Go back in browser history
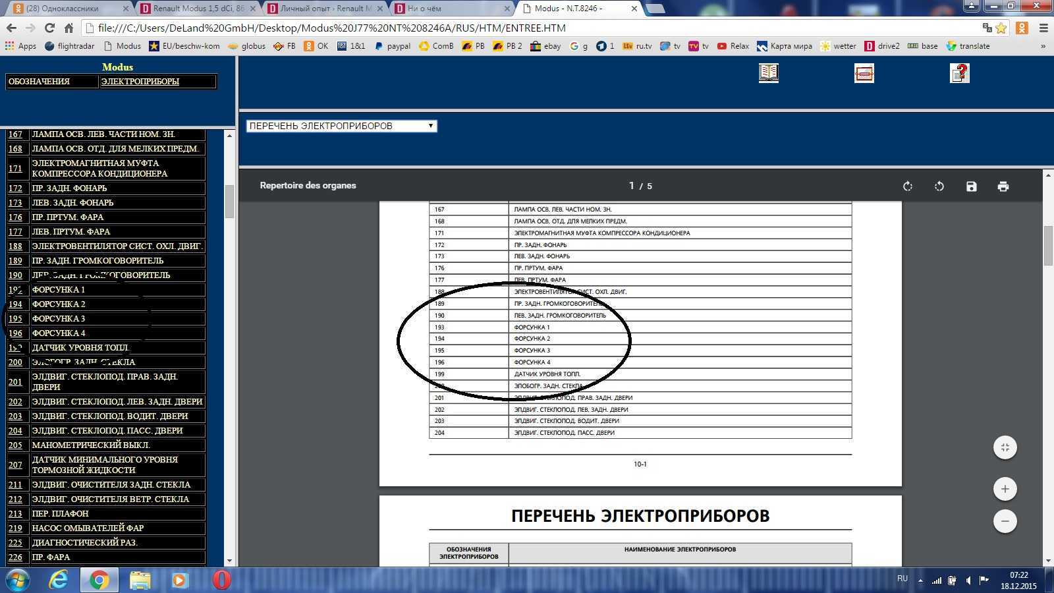Image resolution: width=1054 pixels, height=593 pixels. pos(11,28)
